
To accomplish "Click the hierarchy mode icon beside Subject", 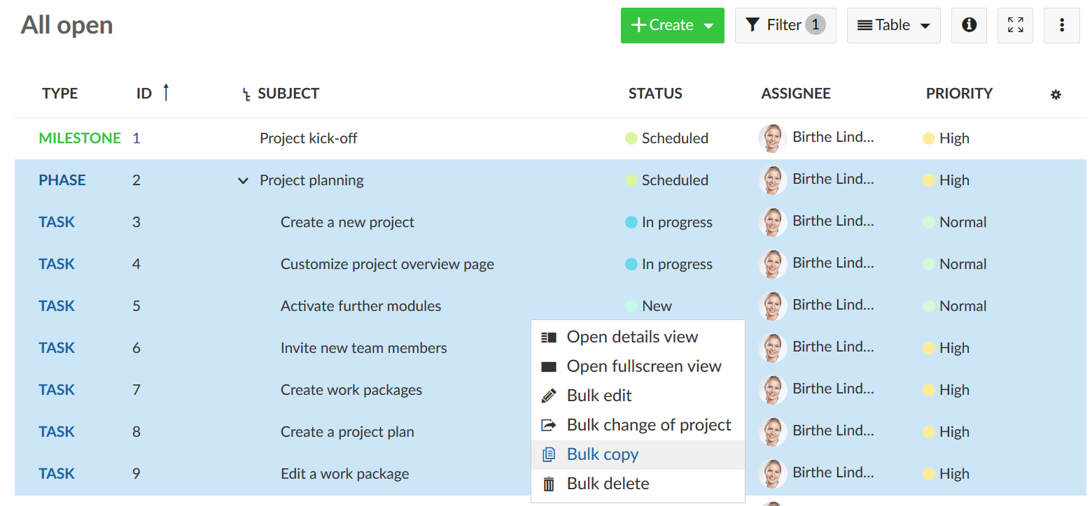I will tap(246, 94).
